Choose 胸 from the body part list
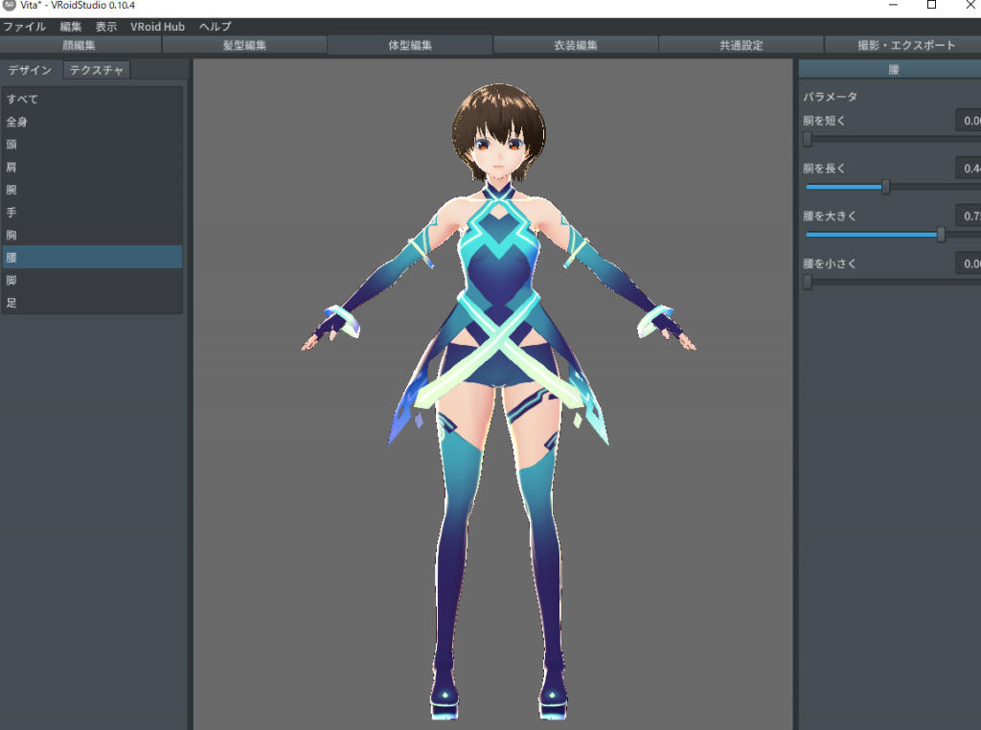 point(11,235)
